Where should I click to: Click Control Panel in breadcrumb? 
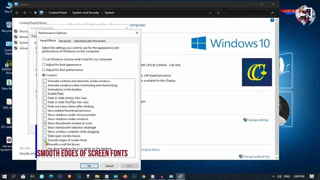58,13
